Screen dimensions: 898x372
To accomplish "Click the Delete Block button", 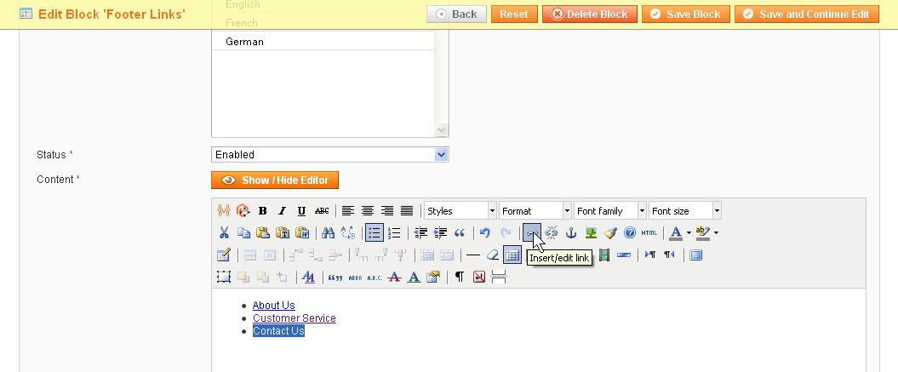I will [589, 14].
